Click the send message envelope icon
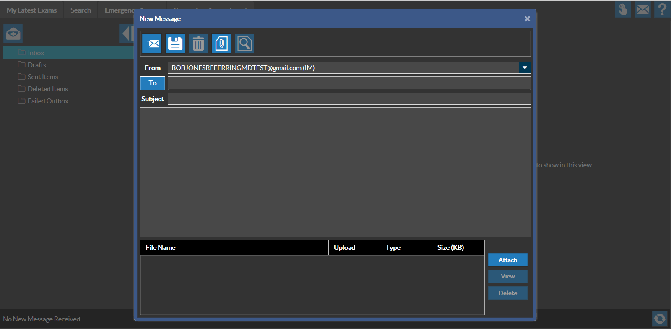Screen dimensions: 671x329 pos(152,44)
